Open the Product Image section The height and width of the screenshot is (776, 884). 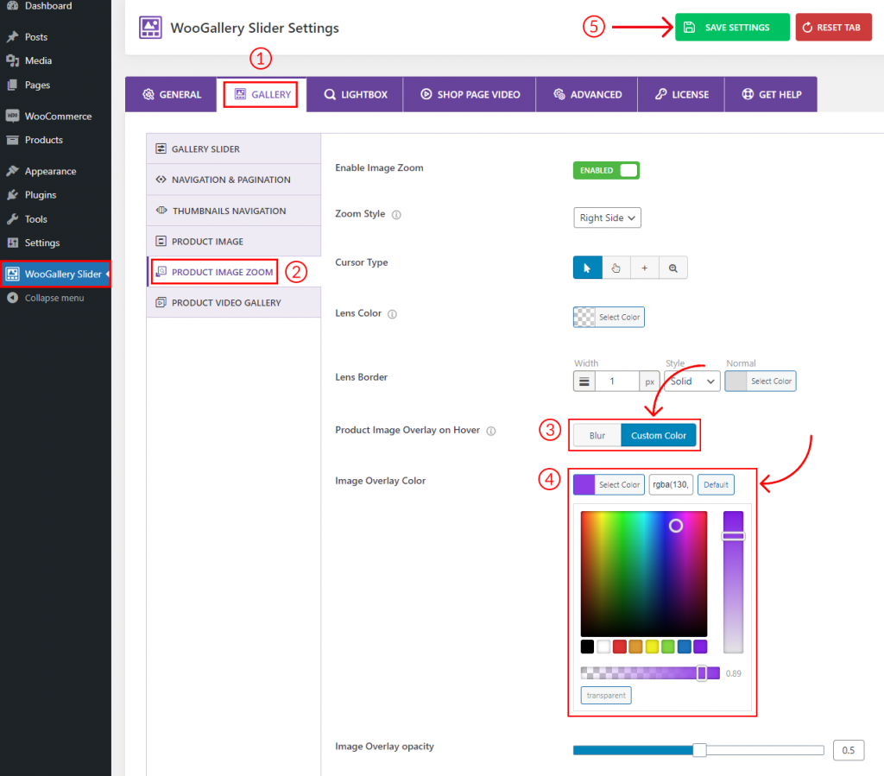pos(233,241)
